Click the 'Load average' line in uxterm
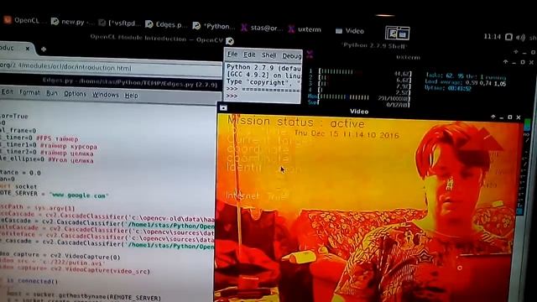The height and width of the screenshot is (302, 537). click(x=465, y=82)
